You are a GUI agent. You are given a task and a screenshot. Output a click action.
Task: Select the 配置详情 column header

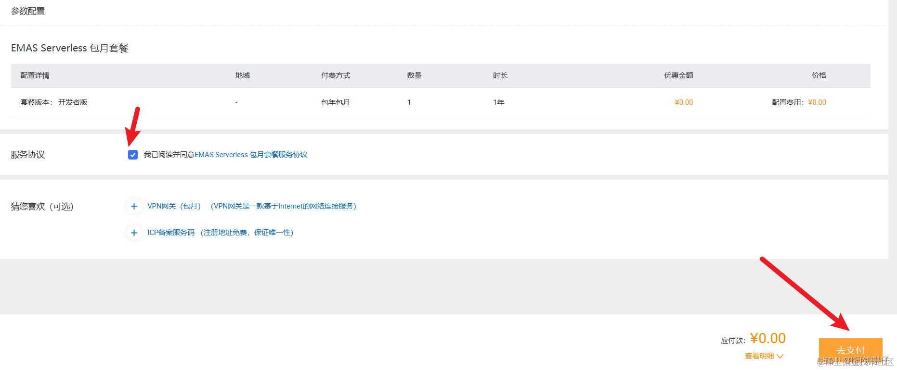(35, 75)
